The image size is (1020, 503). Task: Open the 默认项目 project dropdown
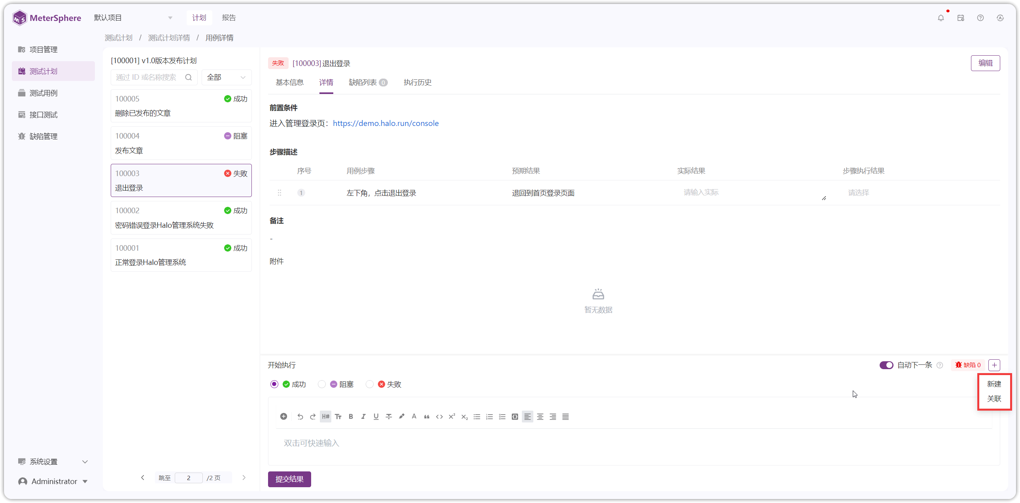133,18
